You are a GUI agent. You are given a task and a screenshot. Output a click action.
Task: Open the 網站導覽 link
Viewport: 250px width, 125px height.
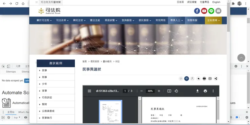[x=192, y=2]
